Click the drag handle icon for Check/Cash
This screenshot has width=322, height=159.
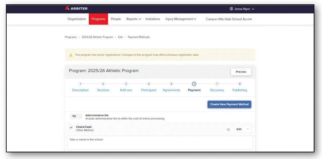pyautogui.click(x=228, y=130)
